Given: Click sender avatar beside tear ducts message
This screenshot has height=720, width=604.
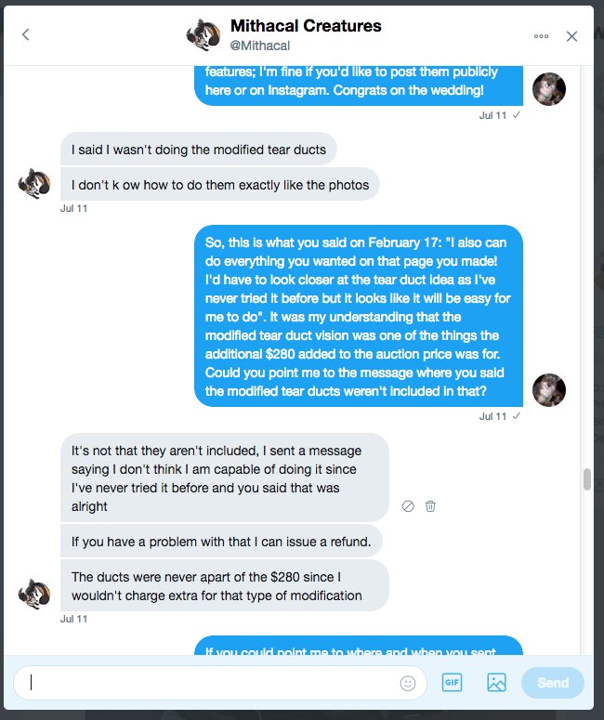Looking at the screenshot, I should [x=34, y=182].
